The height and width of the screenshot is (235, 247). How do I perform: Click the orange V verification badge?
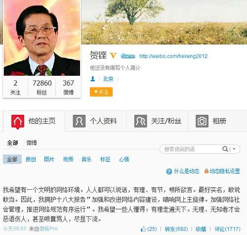tap(113, 55)
